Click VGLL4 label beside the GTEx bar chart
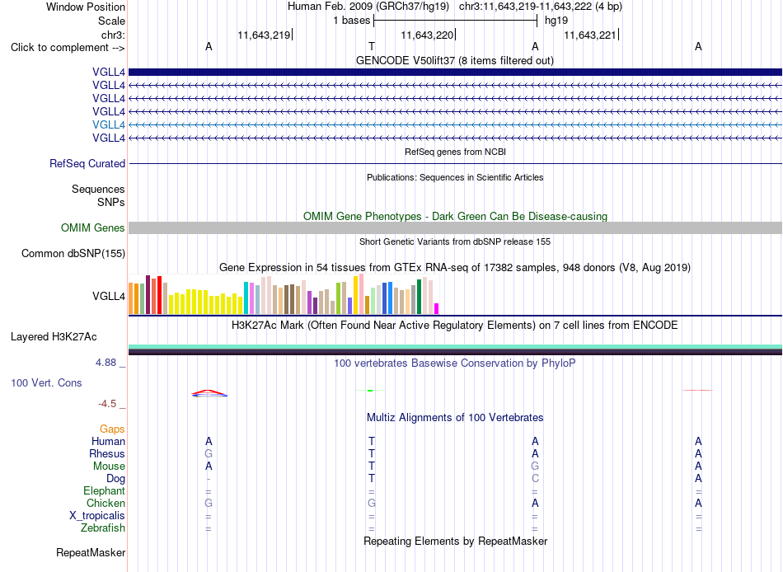783x572 pixels. pyautogui.click(x=108, y=296)
